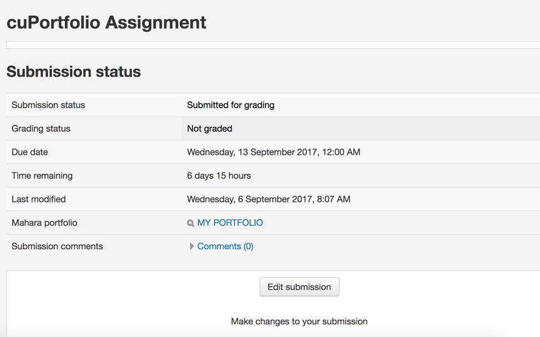Viewport: 540px width, 337px height.
Task: Click the cuPortfolio Assignment page title
Action: [x=106, y=22]
